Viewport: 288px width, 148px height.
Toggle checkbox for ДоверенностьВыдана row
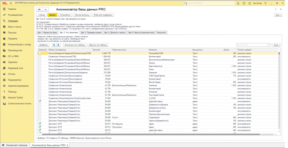coord(40,105)
